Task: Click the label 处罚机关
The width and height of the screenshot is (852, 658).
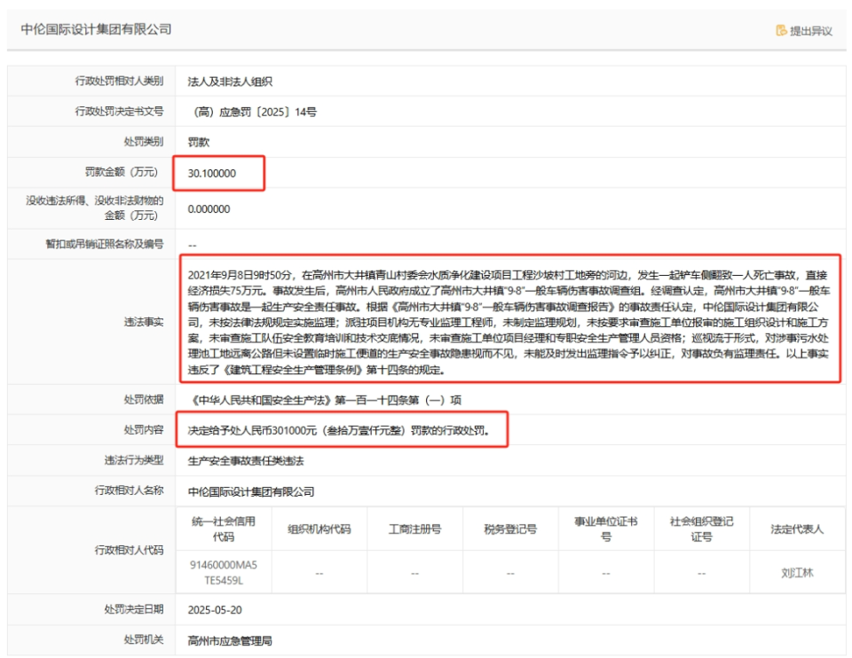Action: [144, 639]
